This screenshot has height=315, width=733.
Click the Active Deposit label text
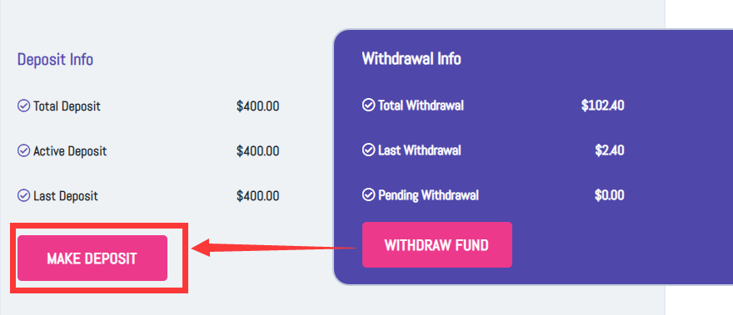70,151
